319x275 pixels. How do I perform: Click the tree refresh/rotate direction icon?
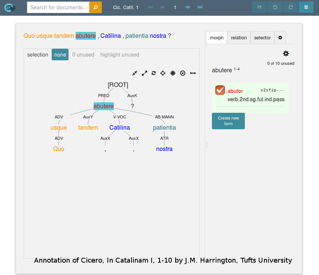[154, 73]
